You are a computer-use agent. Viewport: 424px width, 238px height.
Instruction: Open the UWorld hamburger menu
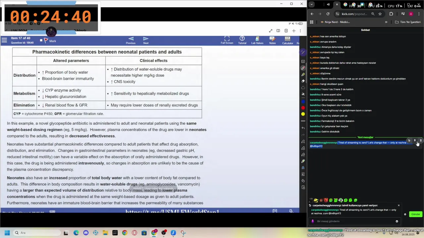coord(4,40)
